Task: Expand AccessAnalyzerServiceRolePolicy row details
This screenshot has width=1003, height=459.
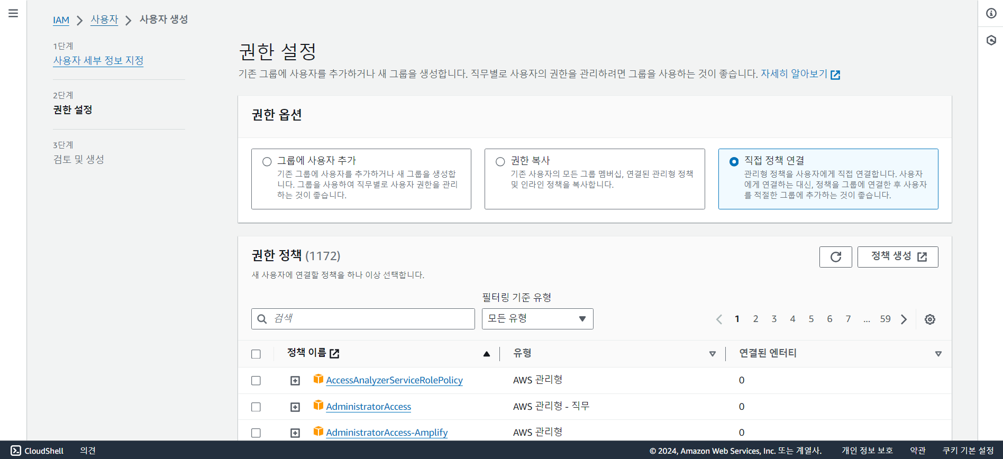Action: [295, 381]
